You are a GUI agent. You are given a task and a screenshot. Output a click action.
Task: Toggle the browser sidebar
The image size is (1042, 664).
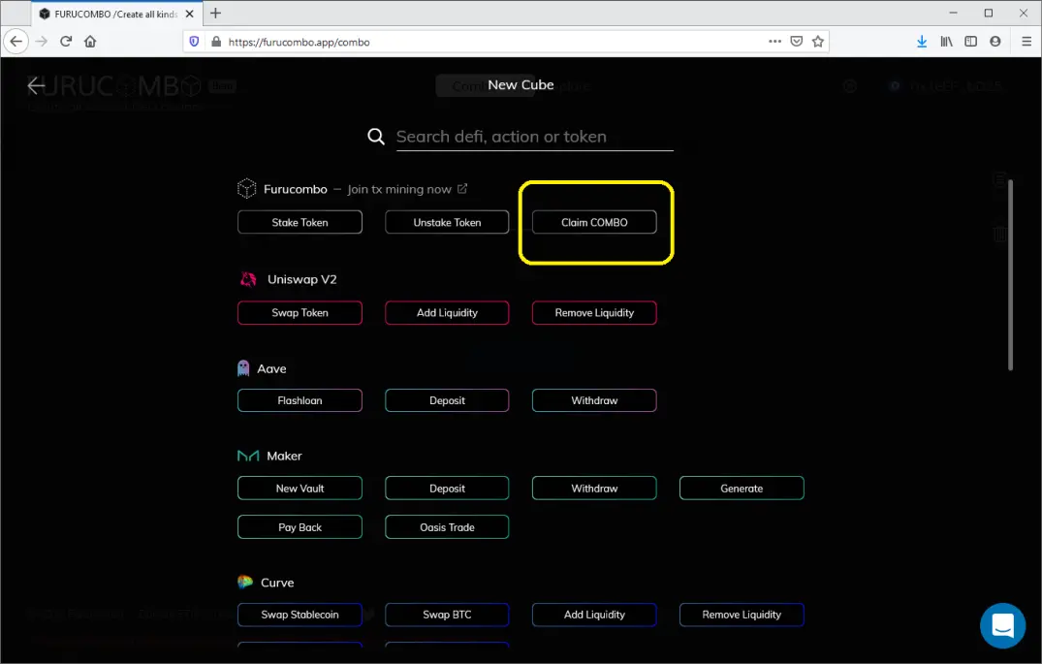(x=971, y=42)
